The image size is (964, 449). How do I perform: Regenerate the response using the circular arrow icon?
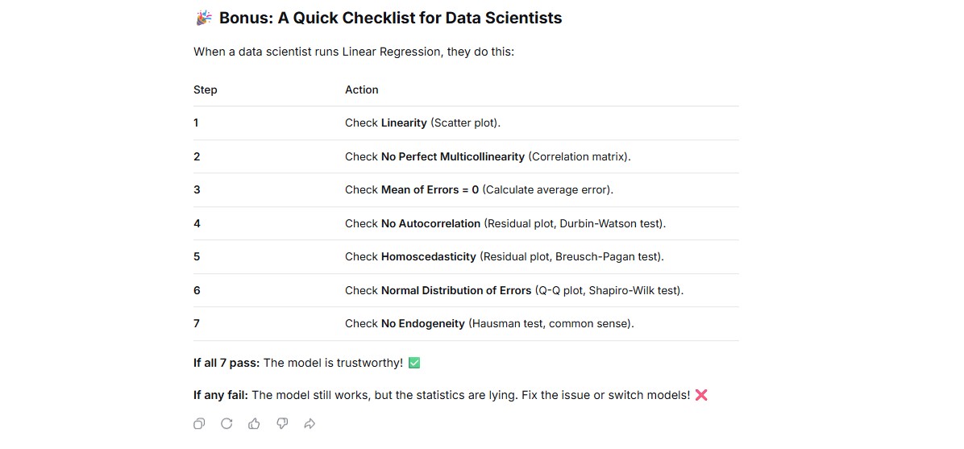click(226, 424)
